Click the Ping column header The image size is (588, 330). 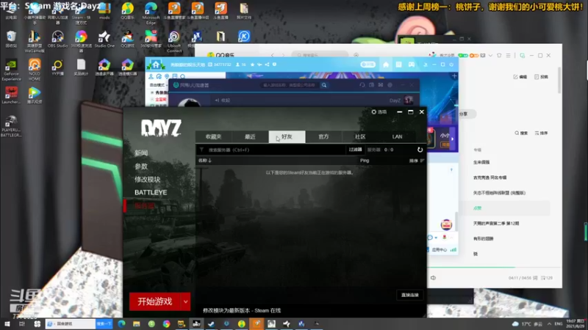(x=365, y=161)
